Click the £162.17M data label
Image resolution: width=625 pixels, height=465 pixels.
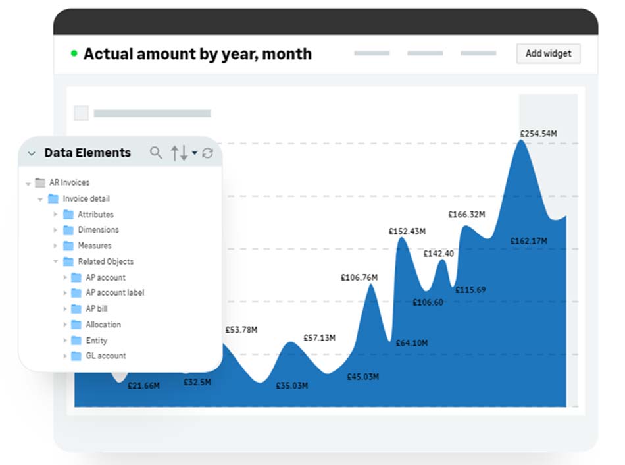point(529,241)
